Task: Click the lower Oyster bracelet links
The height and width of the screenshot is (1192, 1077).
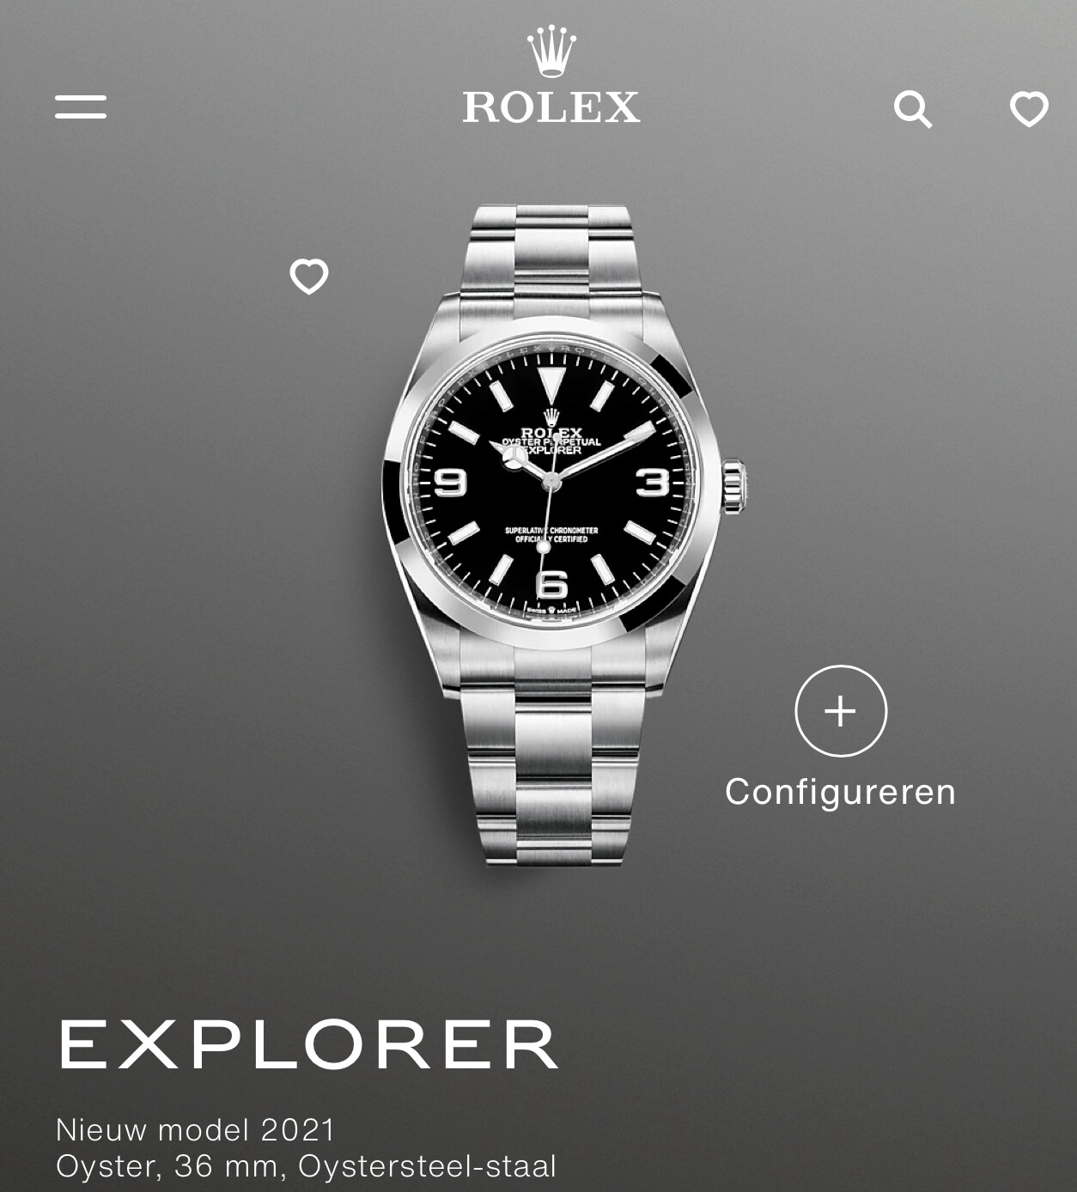Action: [x=551, y=756]
